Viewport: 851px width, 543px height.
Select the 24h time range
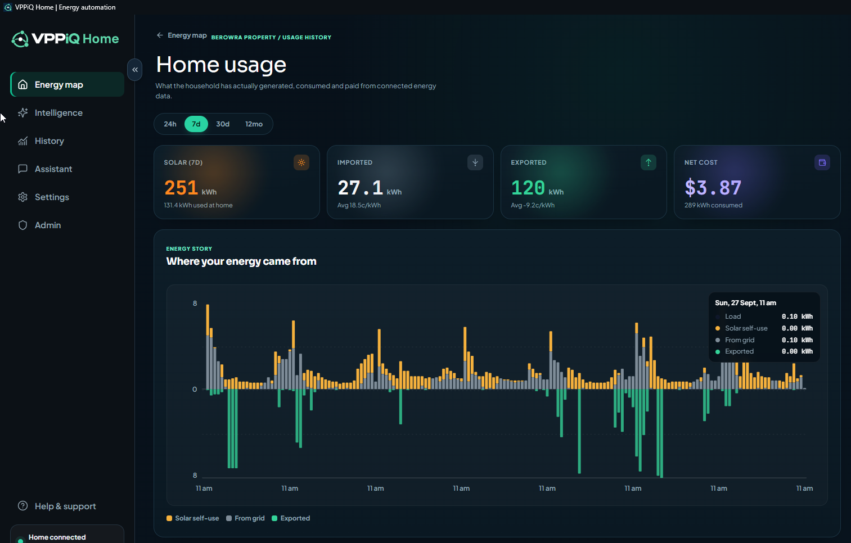[170, 124]
